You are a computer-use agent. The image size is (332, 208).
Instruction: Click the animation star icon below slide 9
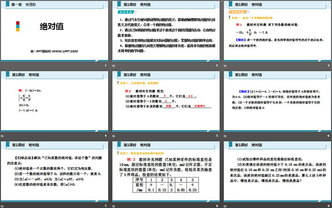226,206
